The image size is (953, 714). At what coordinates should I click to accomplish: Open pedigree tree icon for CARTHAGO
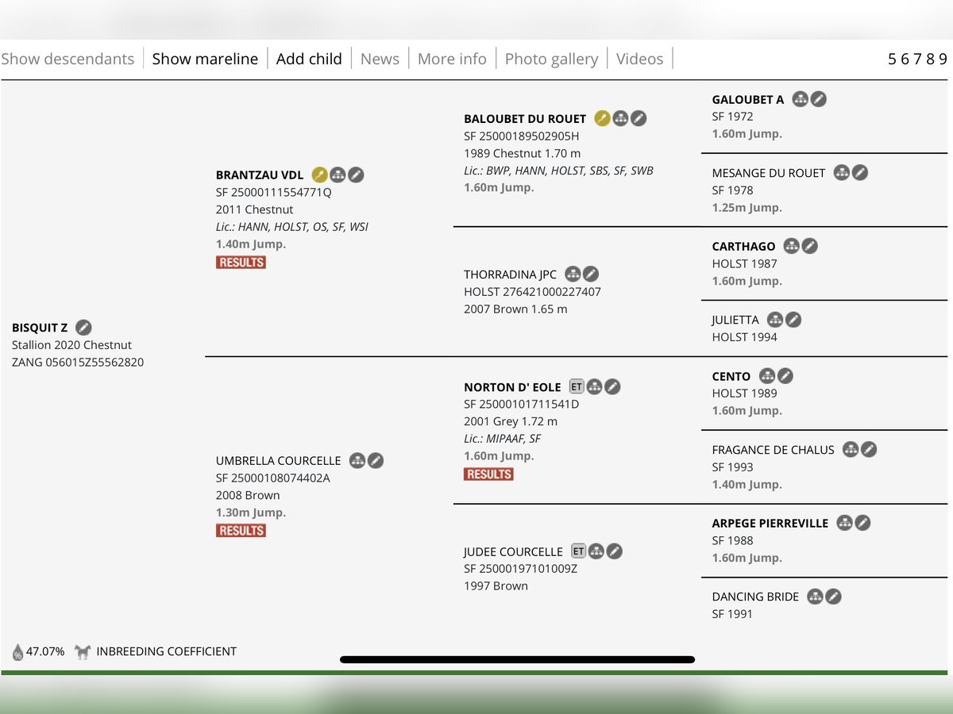point(791,246)
